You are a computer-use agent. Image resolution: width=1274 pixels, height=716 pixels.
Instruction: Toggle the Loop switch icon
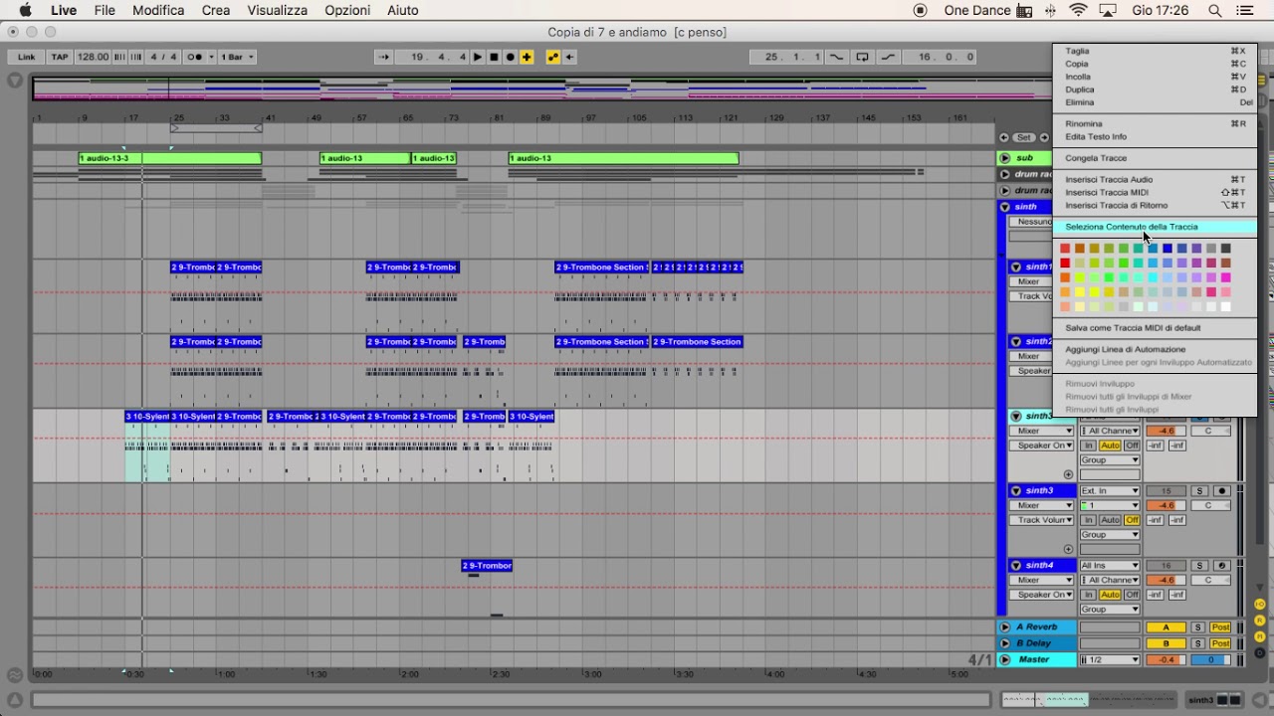pyautogui.click(x=862, y=57)
